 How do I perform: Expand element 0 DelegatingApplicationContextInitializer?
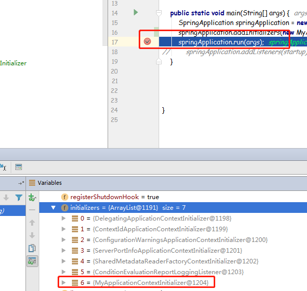click(63, 219)
